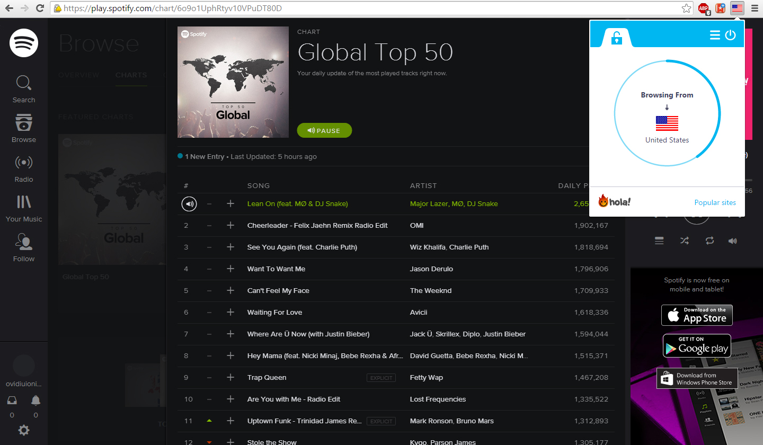Open the play queue list icon
This screenshot has width=763, height=445.
click(659, 241)
